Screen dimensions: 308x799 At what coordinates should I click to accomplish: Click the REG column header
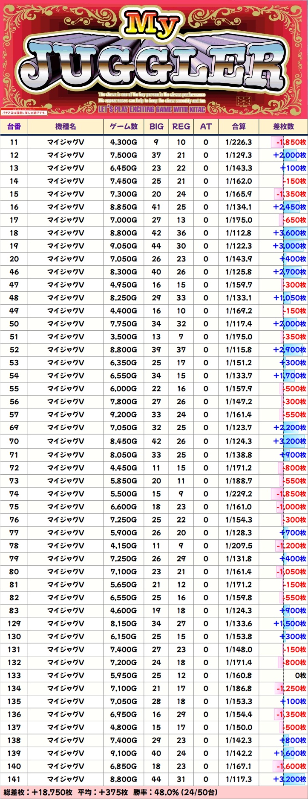point(181,126)
